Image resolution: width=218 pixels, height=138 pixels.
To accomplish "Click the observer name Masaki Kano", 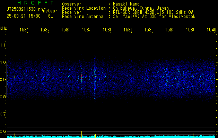I will pos(126,4).
